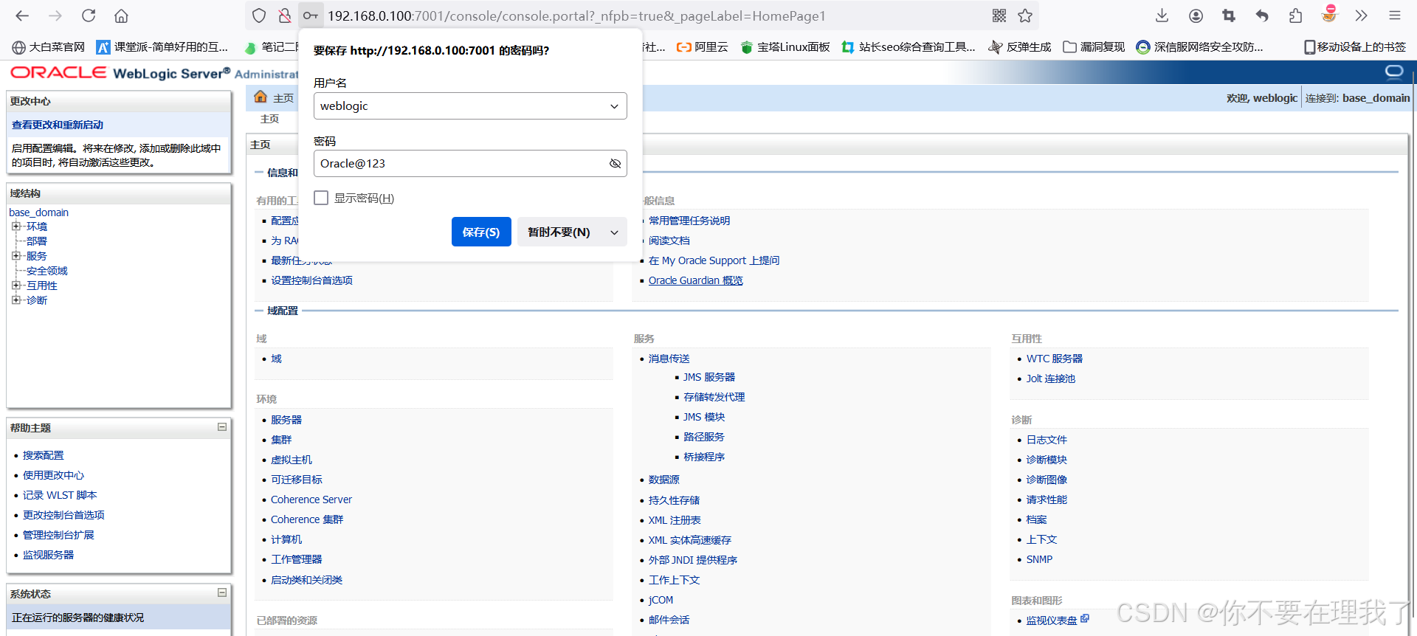The height and width of the screenshot is (636, 1417).
Task: Open the SNMP link under 诊断
Action: click(x=1039, y=559)
